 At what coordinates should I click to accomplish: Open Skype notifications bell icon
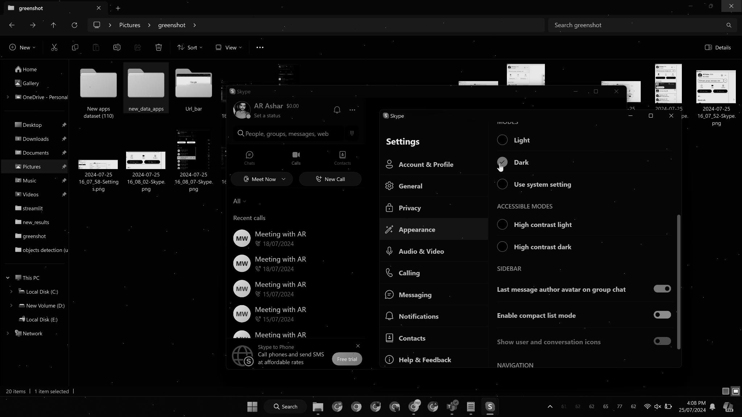coord(337,110)
